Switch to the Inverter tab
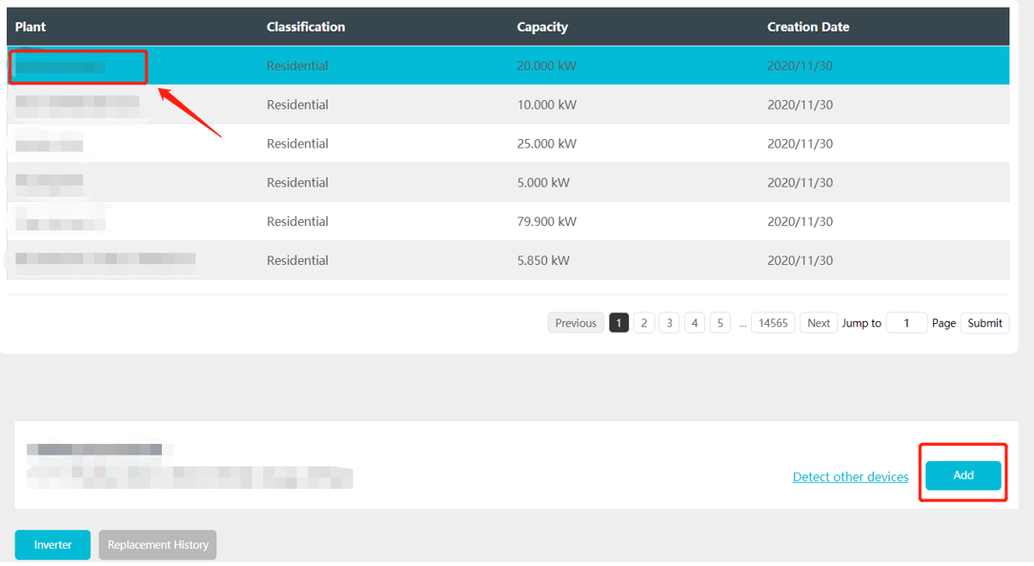 coord(52,545)
